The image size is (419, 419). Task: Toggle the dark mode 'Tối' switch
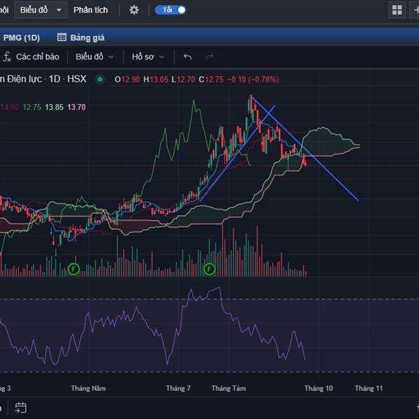[171, 10]
